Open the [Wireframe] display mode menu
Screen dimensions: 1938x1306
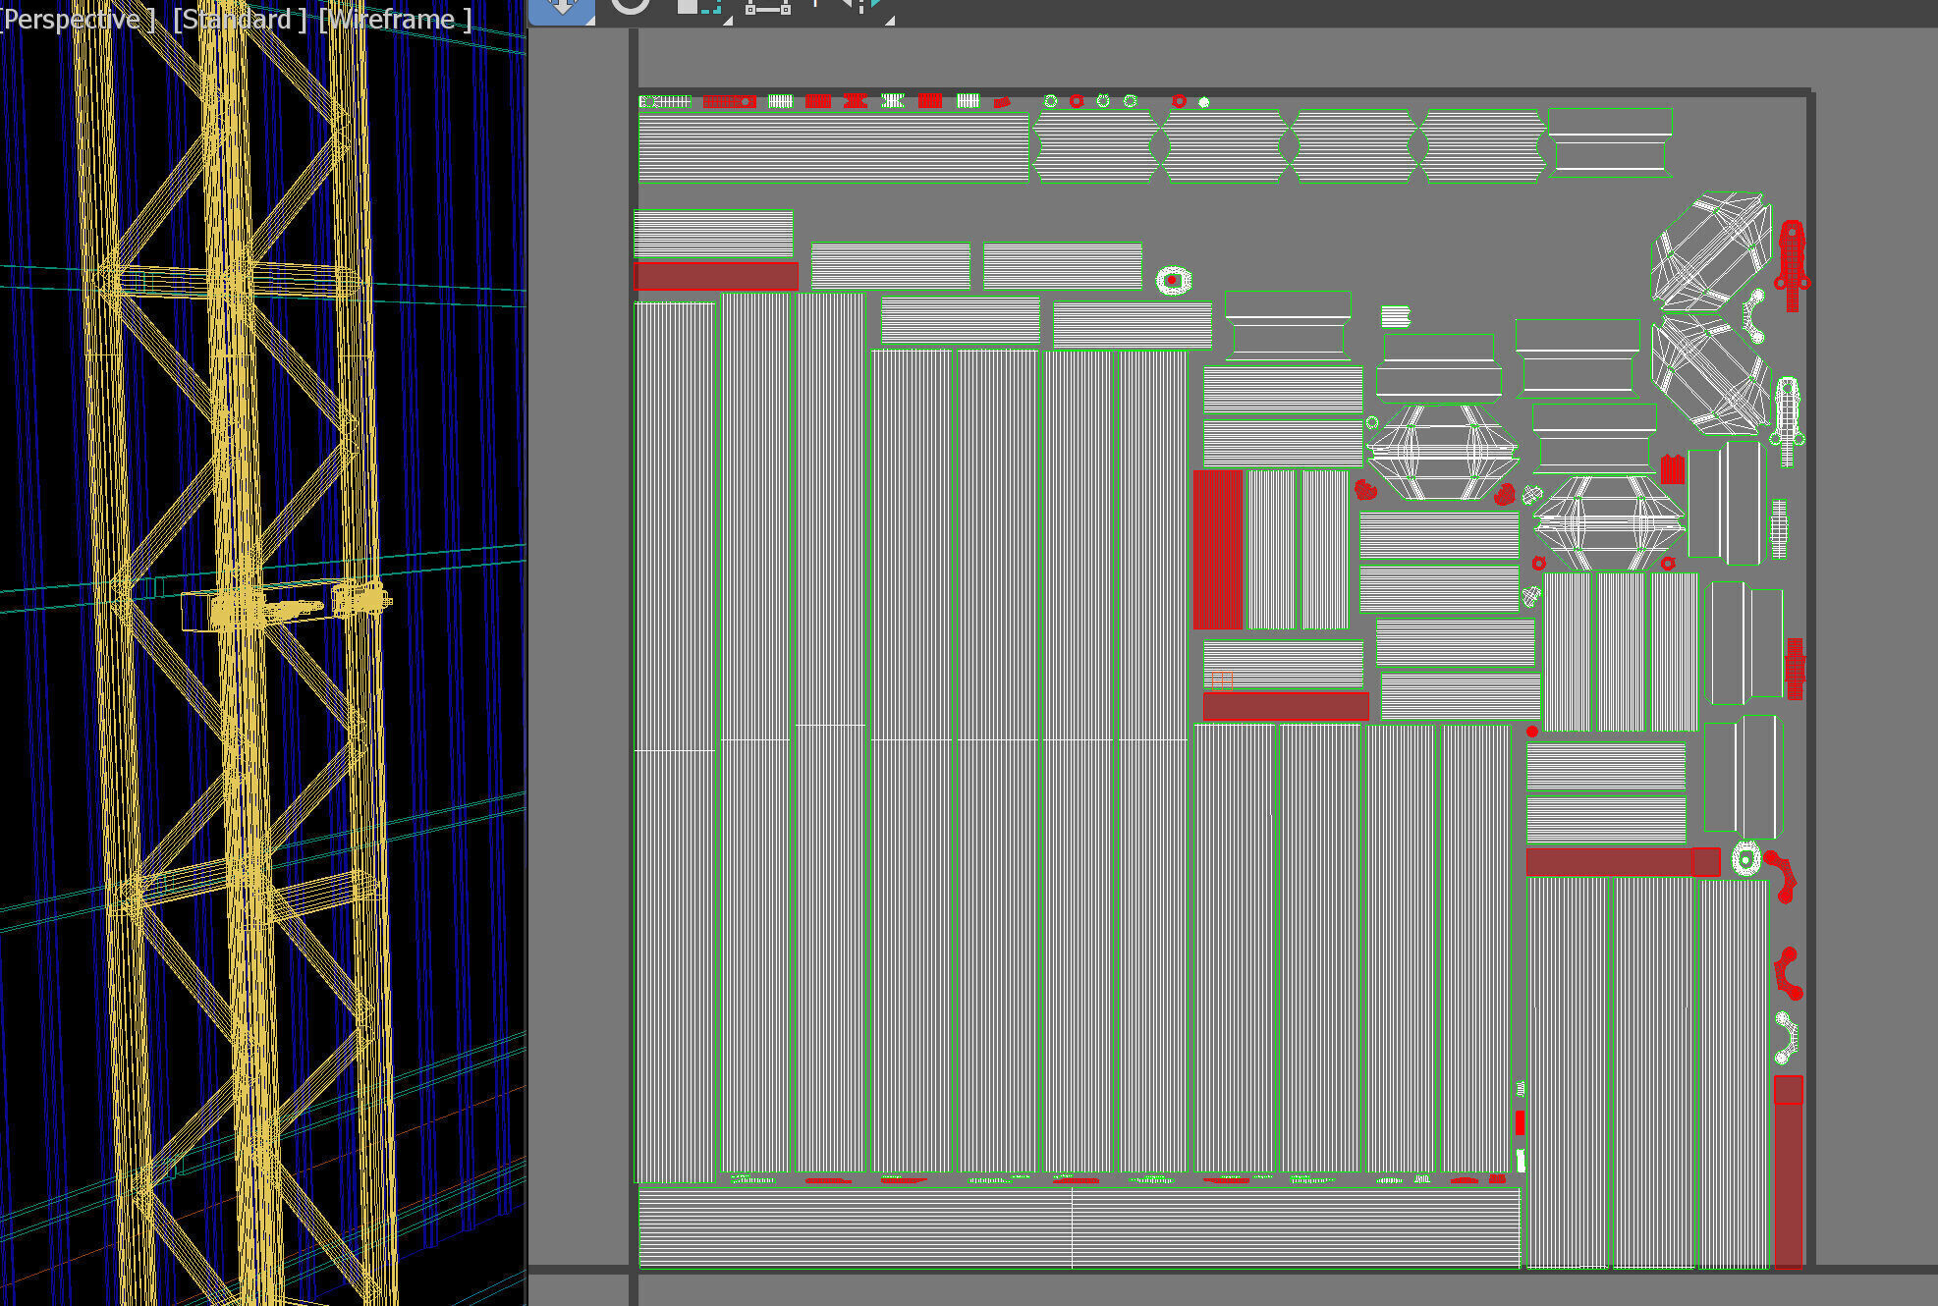click(395, 20)
